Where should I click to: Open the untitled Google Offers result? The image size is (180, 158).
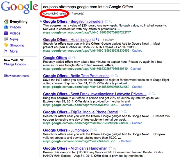(x=55, y=58)
